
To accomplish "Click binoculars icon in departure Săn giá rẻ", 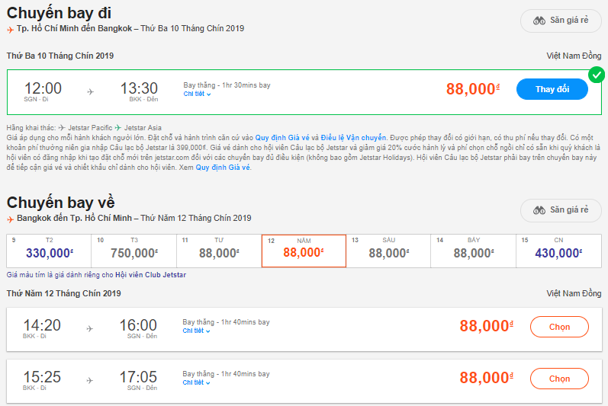I will pyautogui.click(x=538, y=21).
